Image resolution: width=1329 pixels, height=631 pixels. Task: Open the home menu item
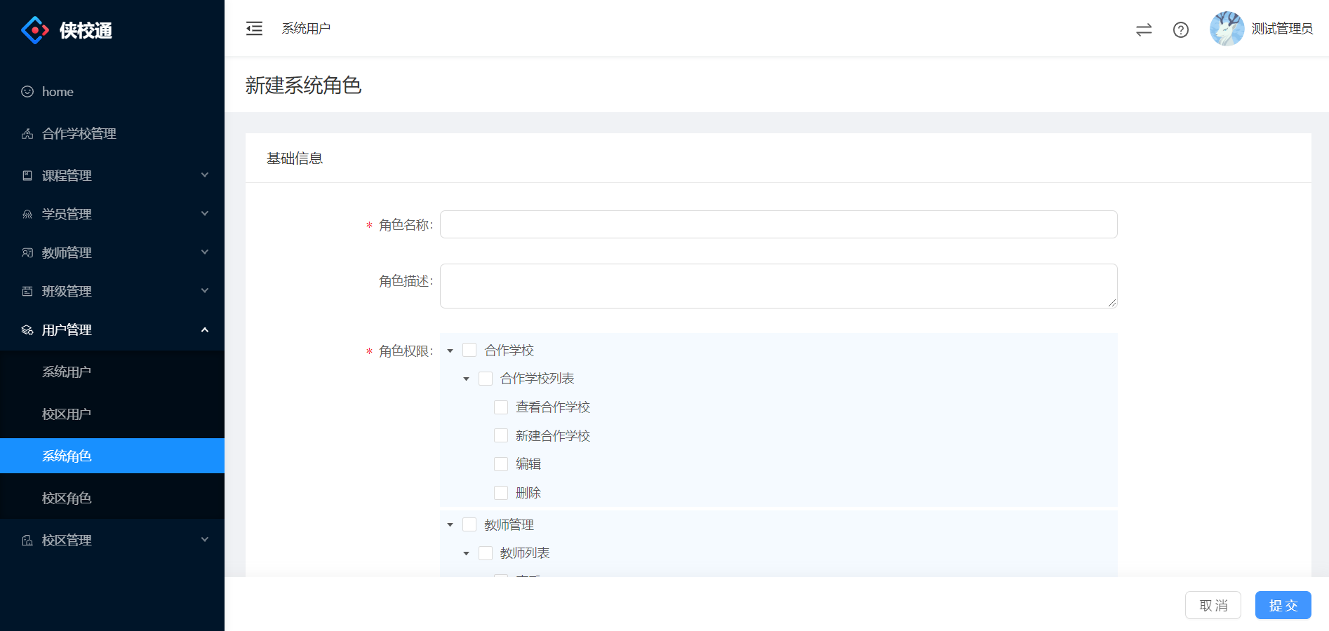(x=112, y=92)
